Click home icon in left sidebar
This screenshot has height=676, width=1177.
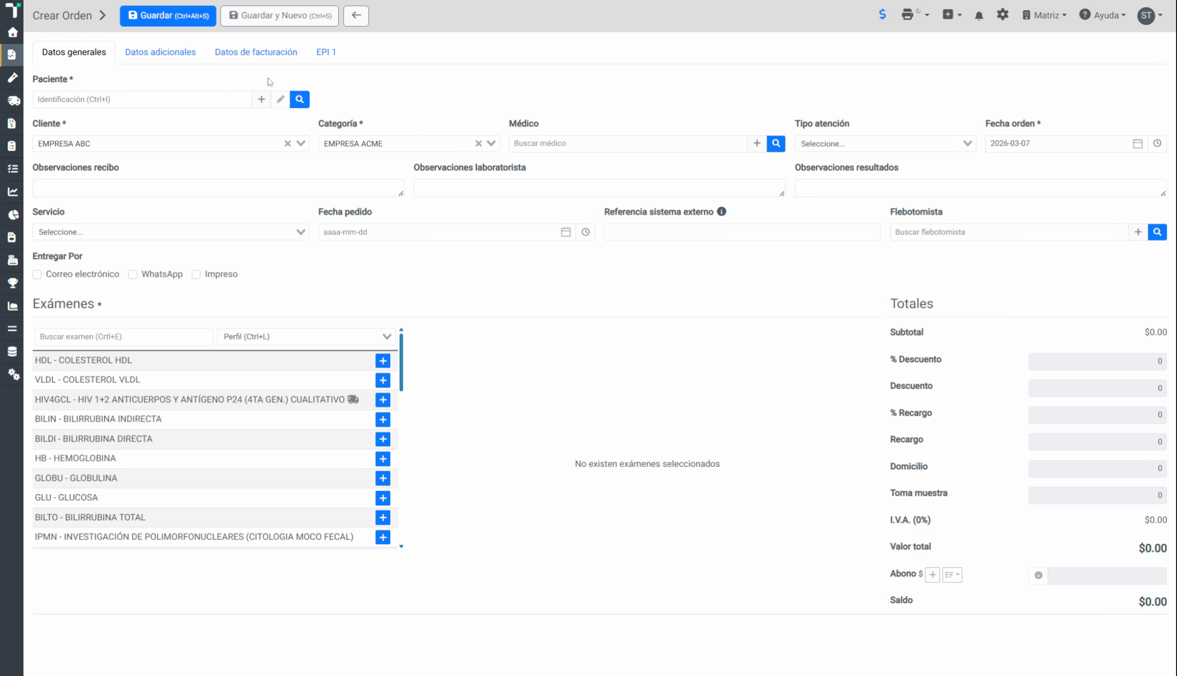coord(12,33)
